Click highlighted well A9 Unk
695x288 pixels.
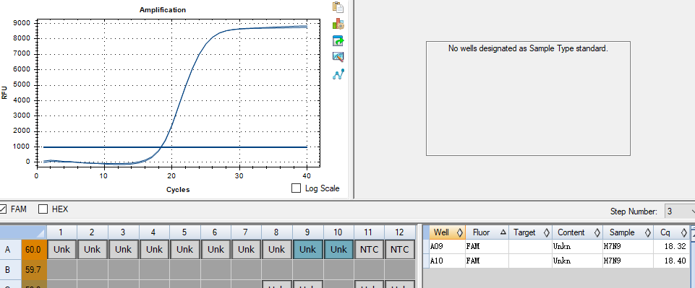pos(307,250)
